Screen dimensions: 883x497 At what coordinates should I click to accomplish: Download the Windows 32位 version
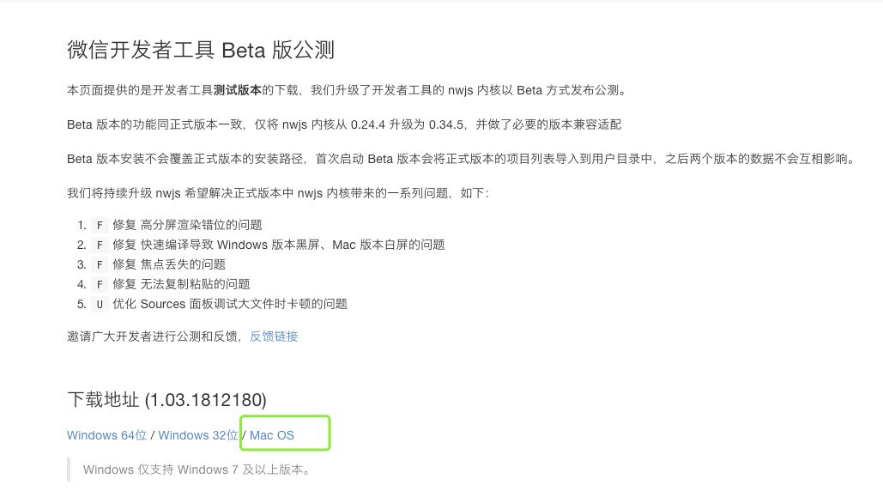(x=197, y=435)
